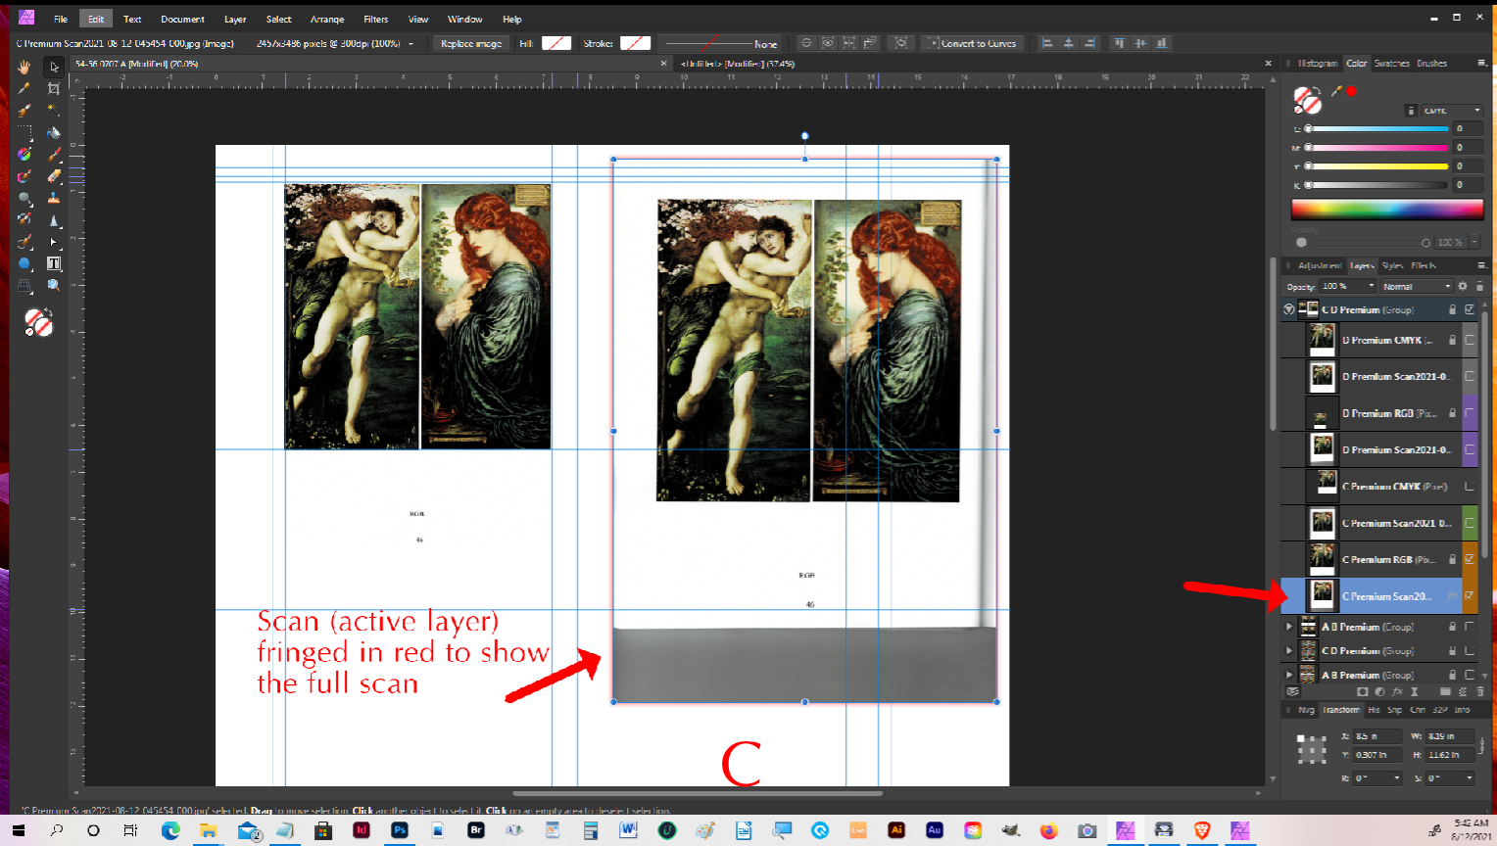Choose the rectangular Marquee selection tool
Viewport: 1497px width, 846px height.
point(24,132)
